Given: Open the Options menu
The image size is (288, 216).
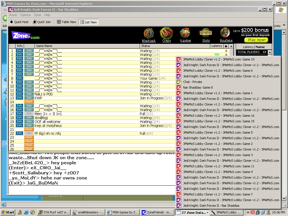Looking at the screenshot, I should [26, 15].
